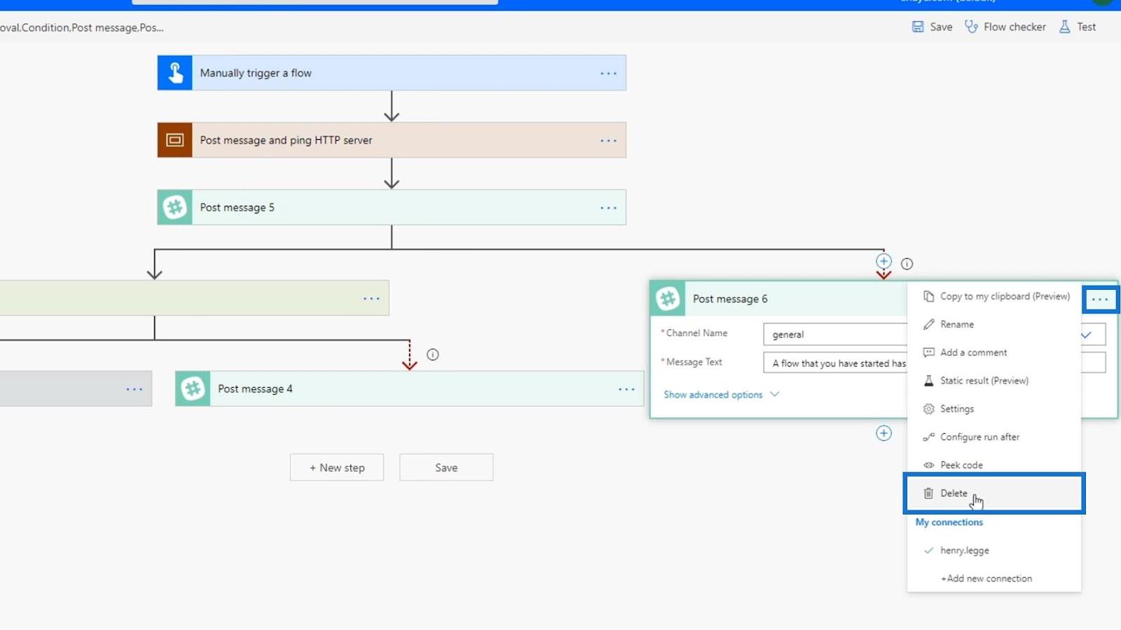
Task: Open the Channel Name dropdown chevron
Action: tap(1086, 335)
